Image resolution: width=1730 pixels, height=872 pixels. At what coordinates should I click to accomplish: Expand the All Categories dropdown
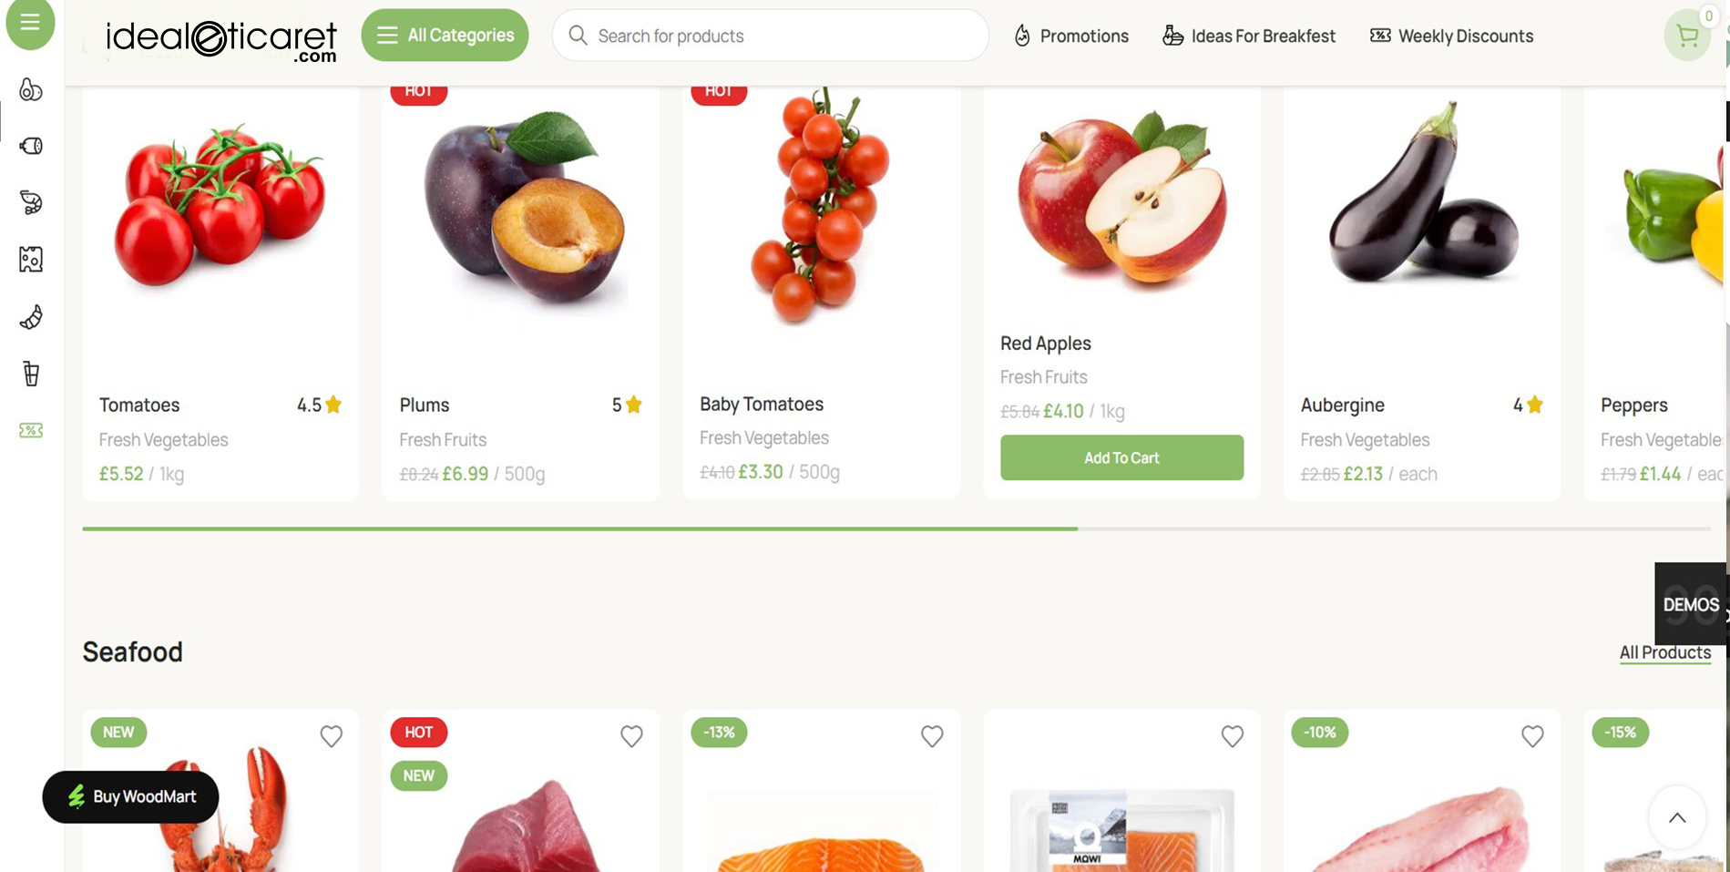(x=445, y=36)
